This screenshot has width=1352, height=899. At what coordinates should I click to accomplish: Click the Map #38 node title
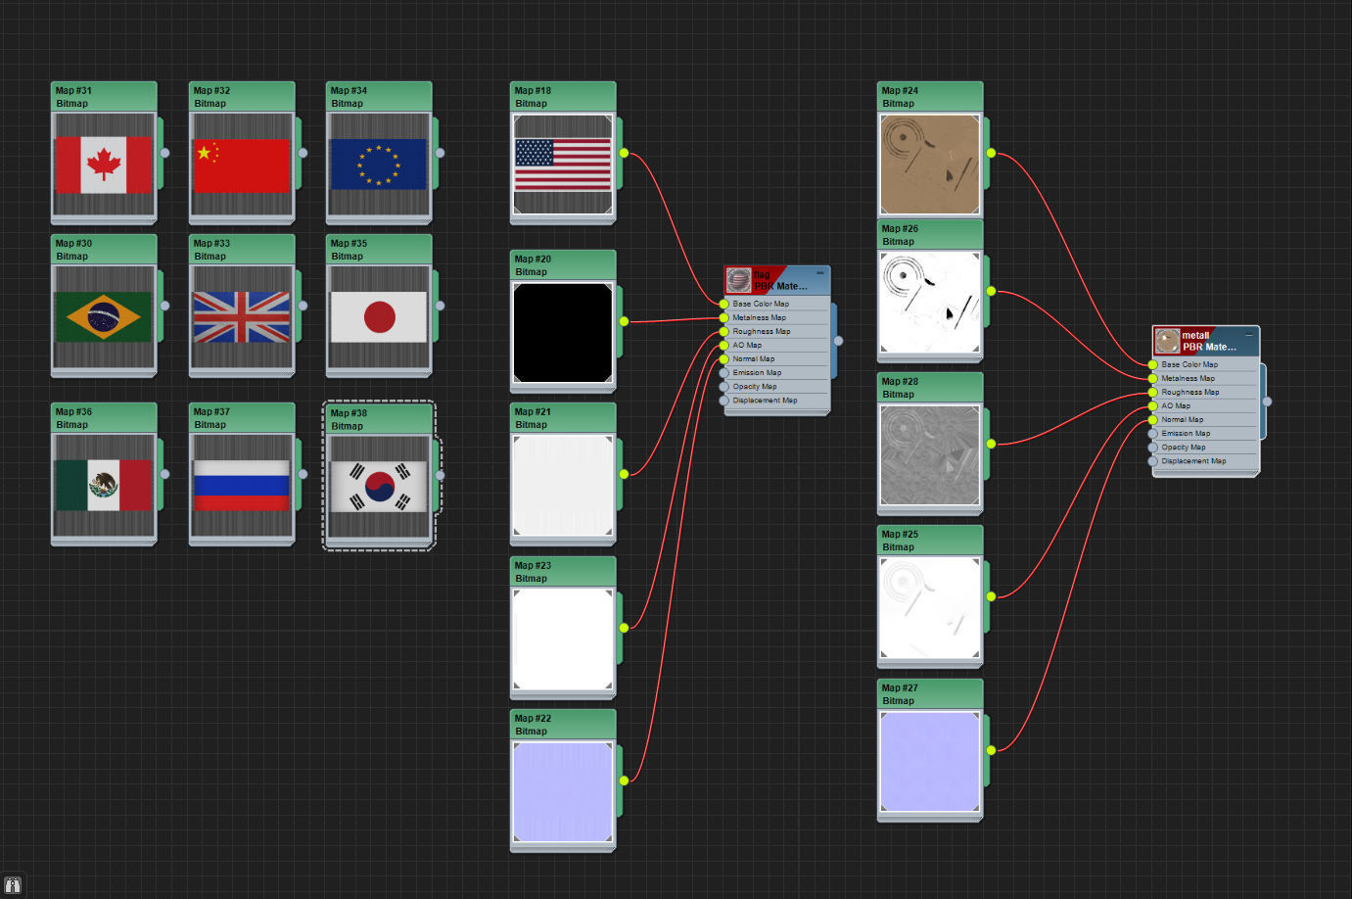pyautogui.click(x=349, y=413)
